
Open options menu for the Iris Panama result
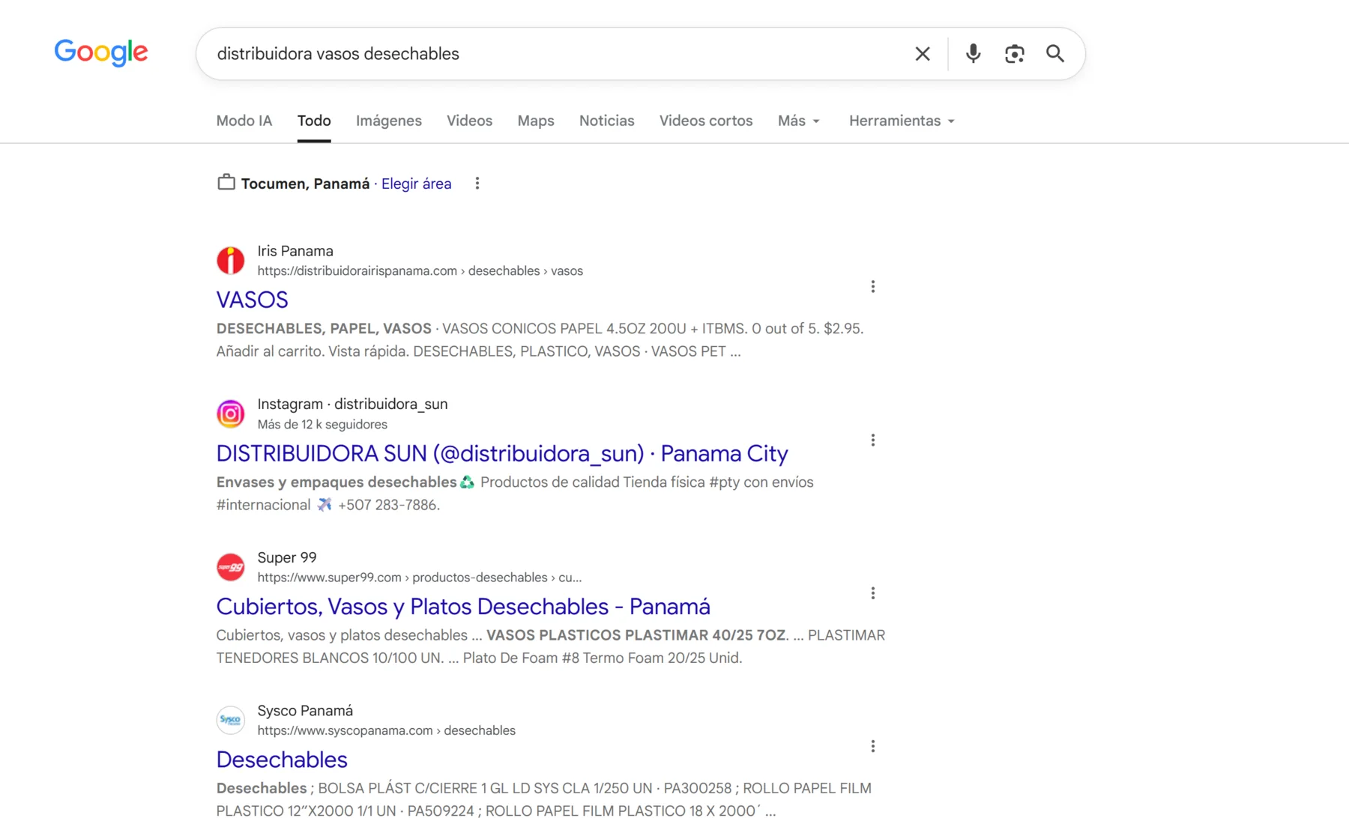pyautogui.click(x=873, y=287)
